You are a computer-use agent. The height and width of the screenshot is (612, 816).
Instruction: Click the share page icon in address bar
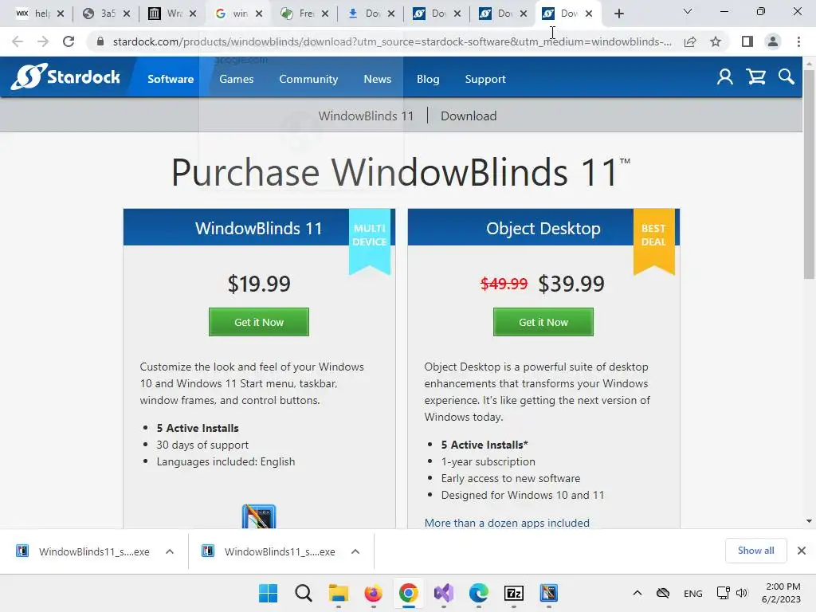click(x=690, y=41)
